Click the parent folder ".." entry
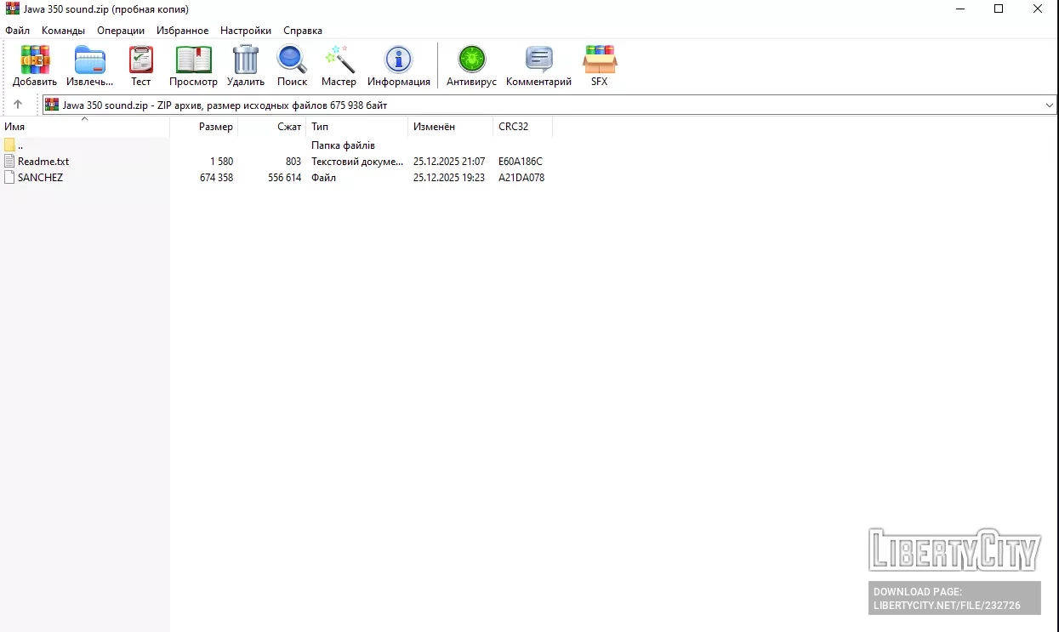This screenshot has height=632, width=1059. tap(20, 145)
